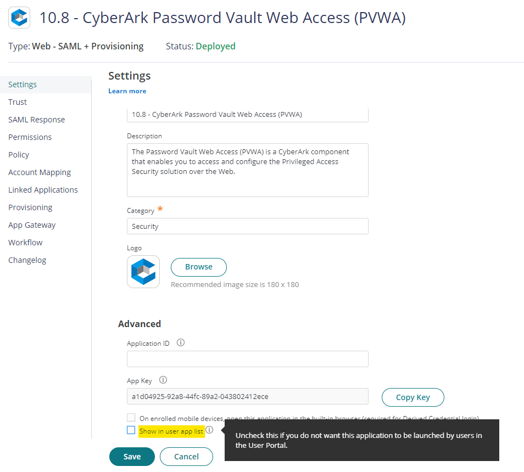
Task: Save the application settings
Action: click(132, 456)
